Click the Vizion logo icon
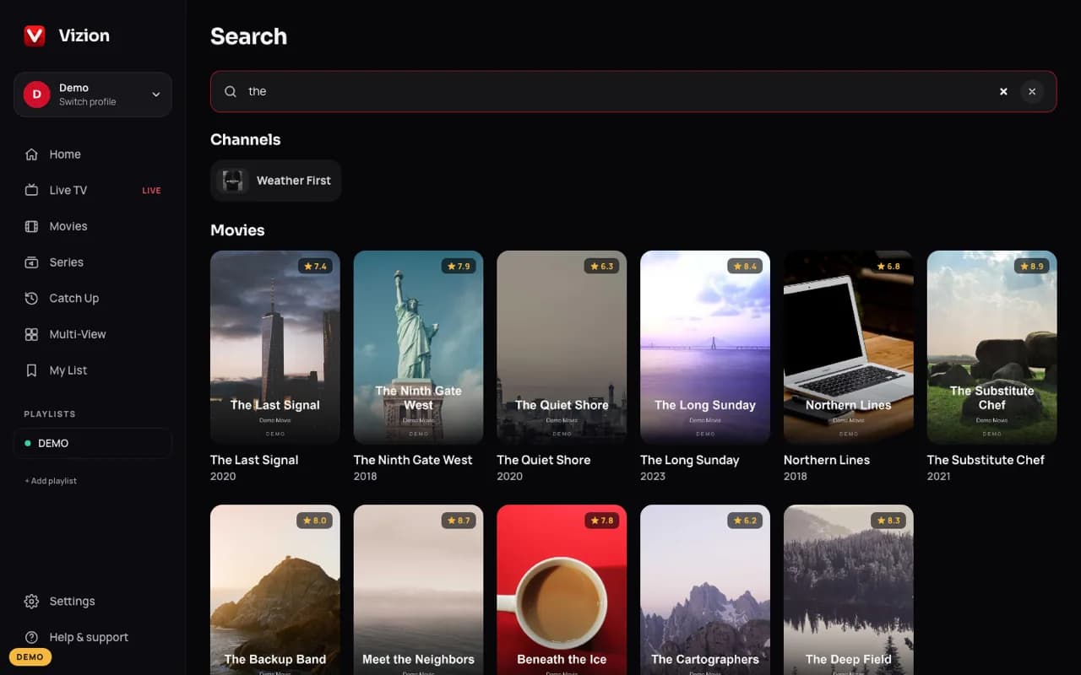This screenshot has height=675, width=1081. [35, 35]
